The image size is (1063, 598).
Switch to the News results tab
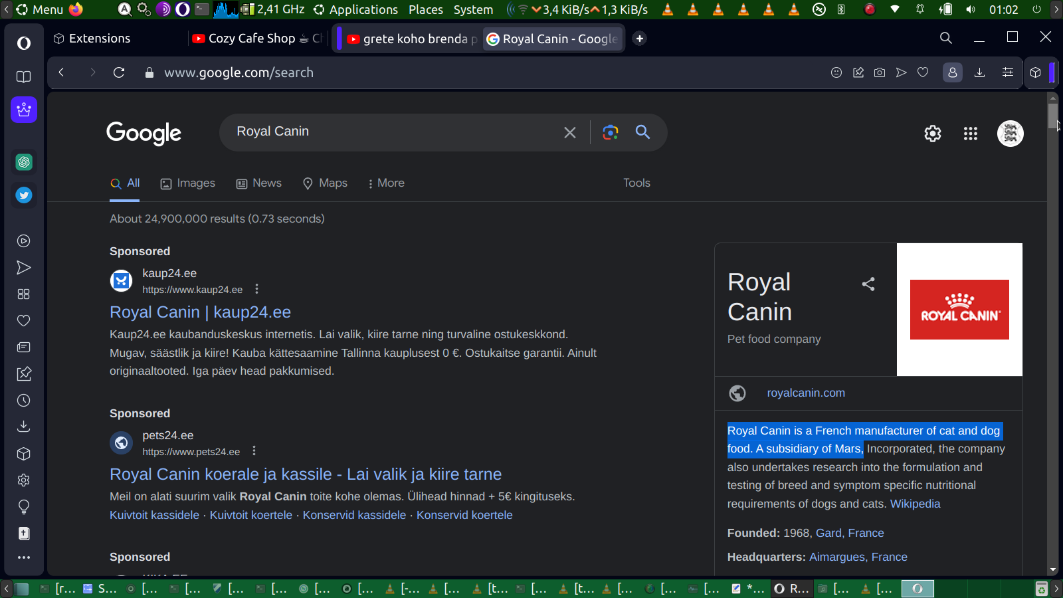tap(259, 183)
